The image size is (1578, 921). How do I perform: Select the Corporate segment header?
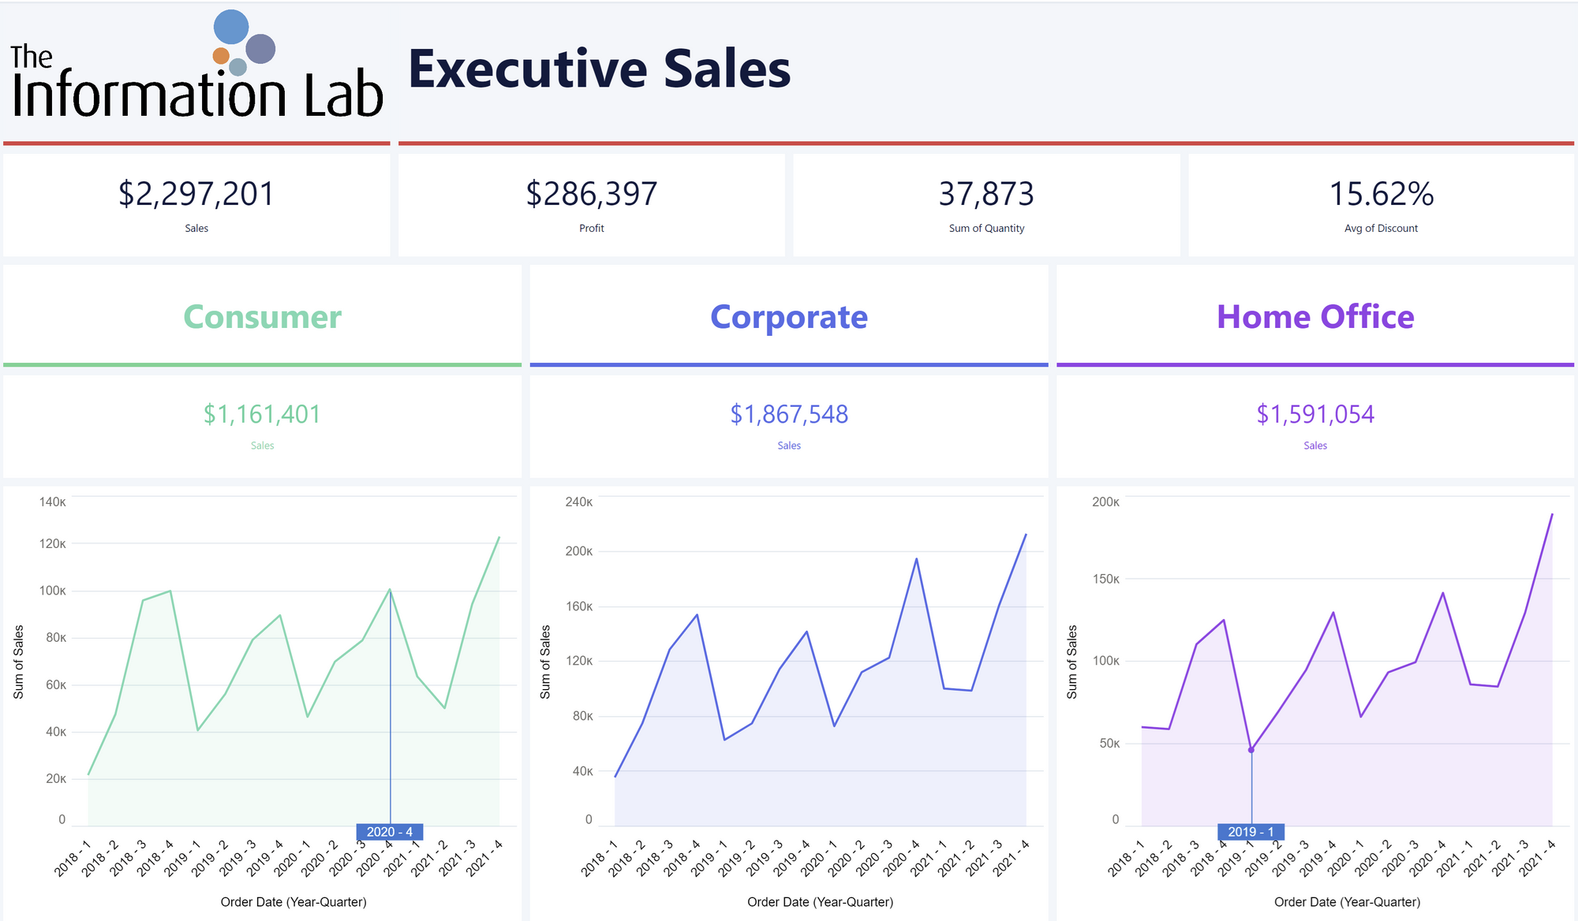(x=789, y=317)
